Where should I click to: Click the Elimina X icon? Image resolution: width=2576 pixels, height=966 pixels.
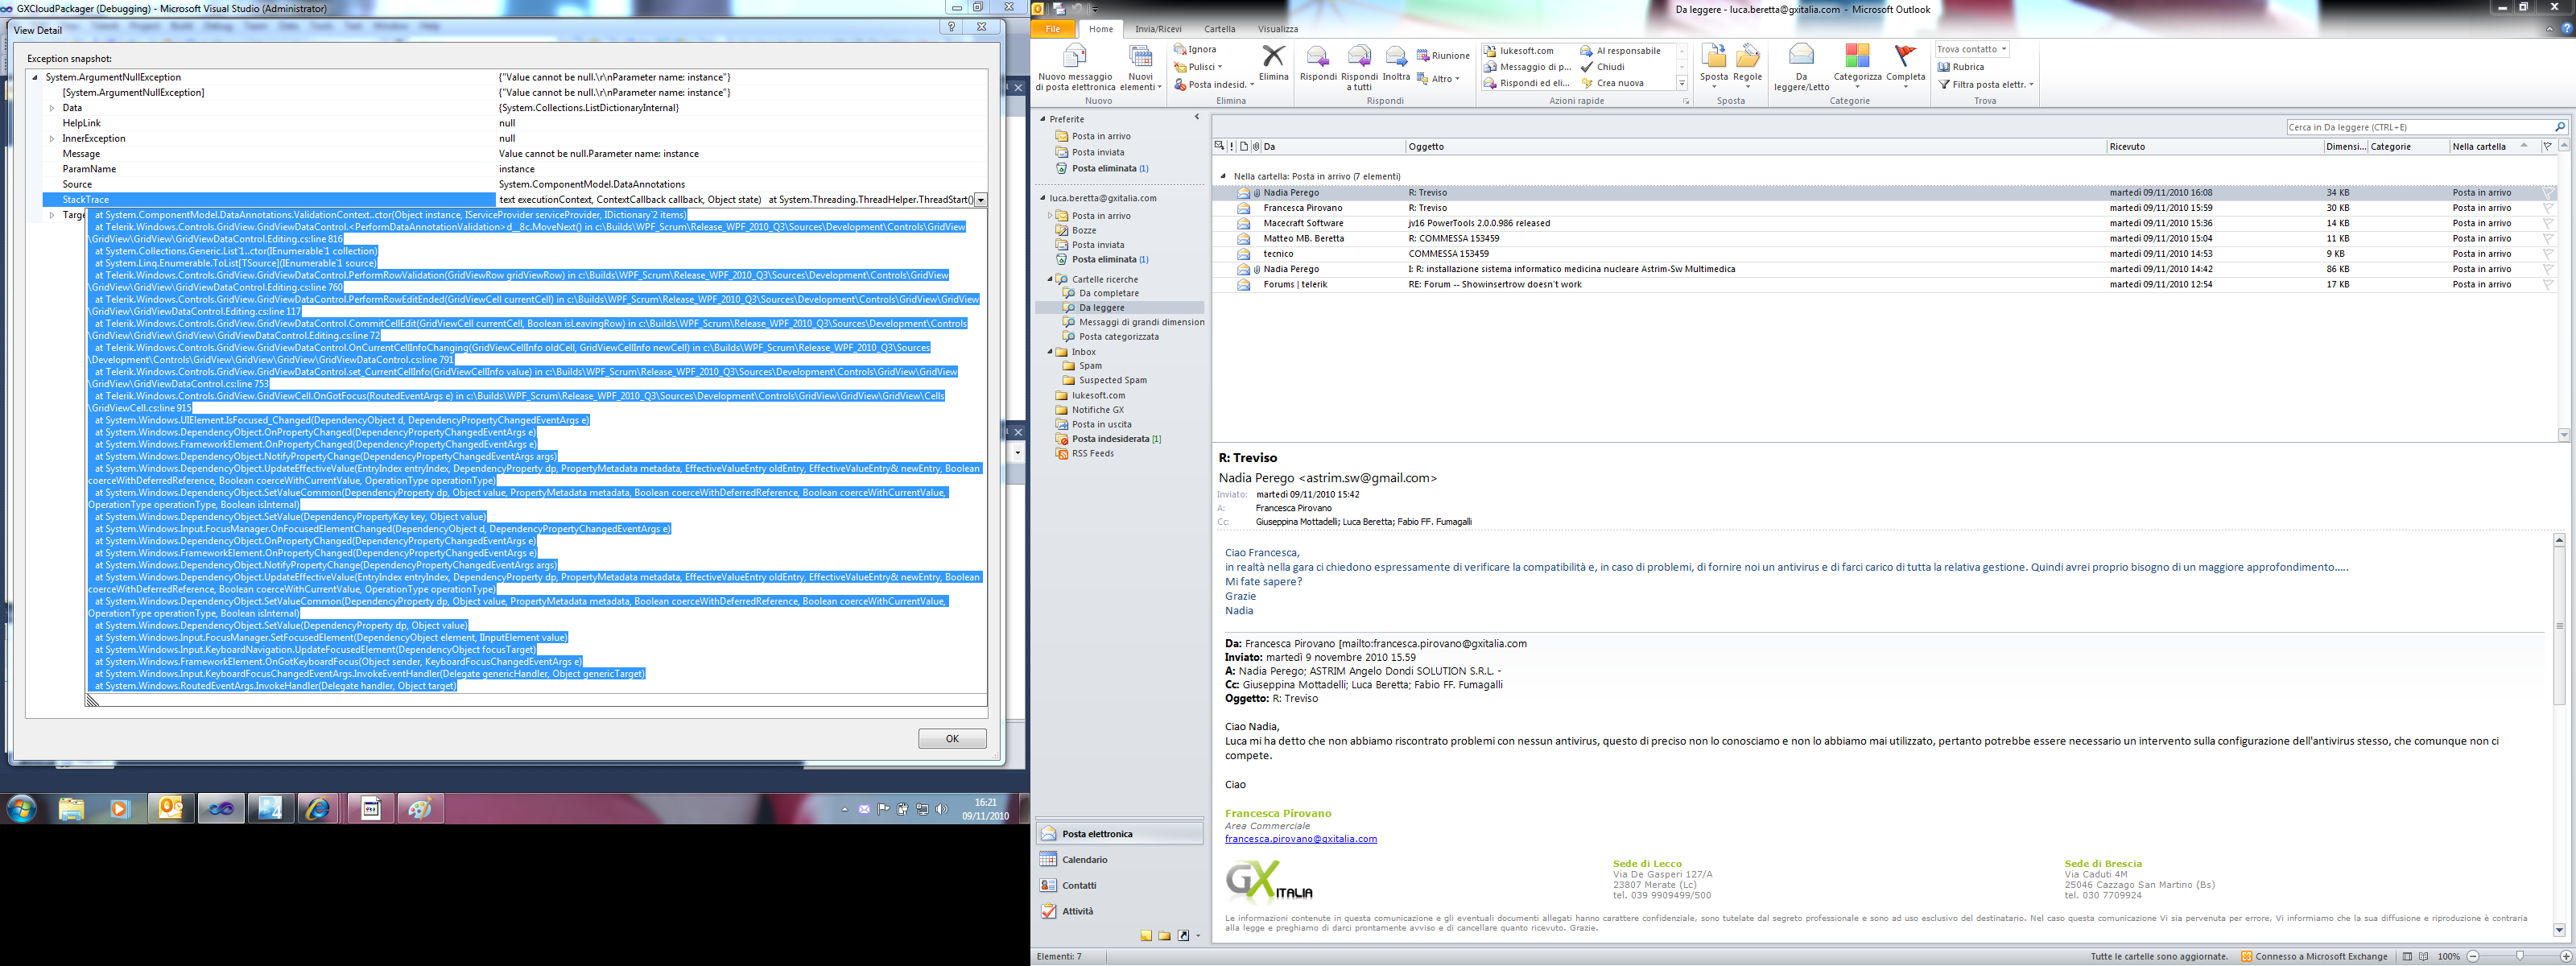(1273, 56)
